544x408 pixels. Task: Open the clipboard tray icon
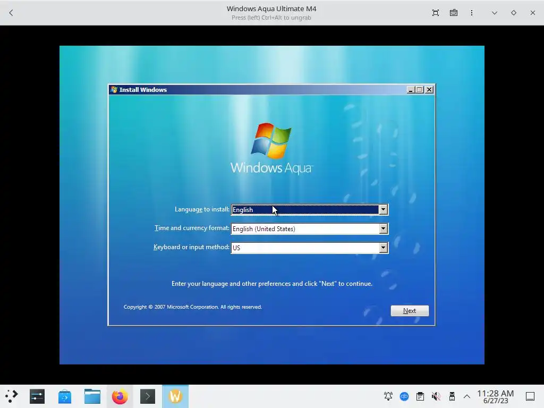pos(420,396)
